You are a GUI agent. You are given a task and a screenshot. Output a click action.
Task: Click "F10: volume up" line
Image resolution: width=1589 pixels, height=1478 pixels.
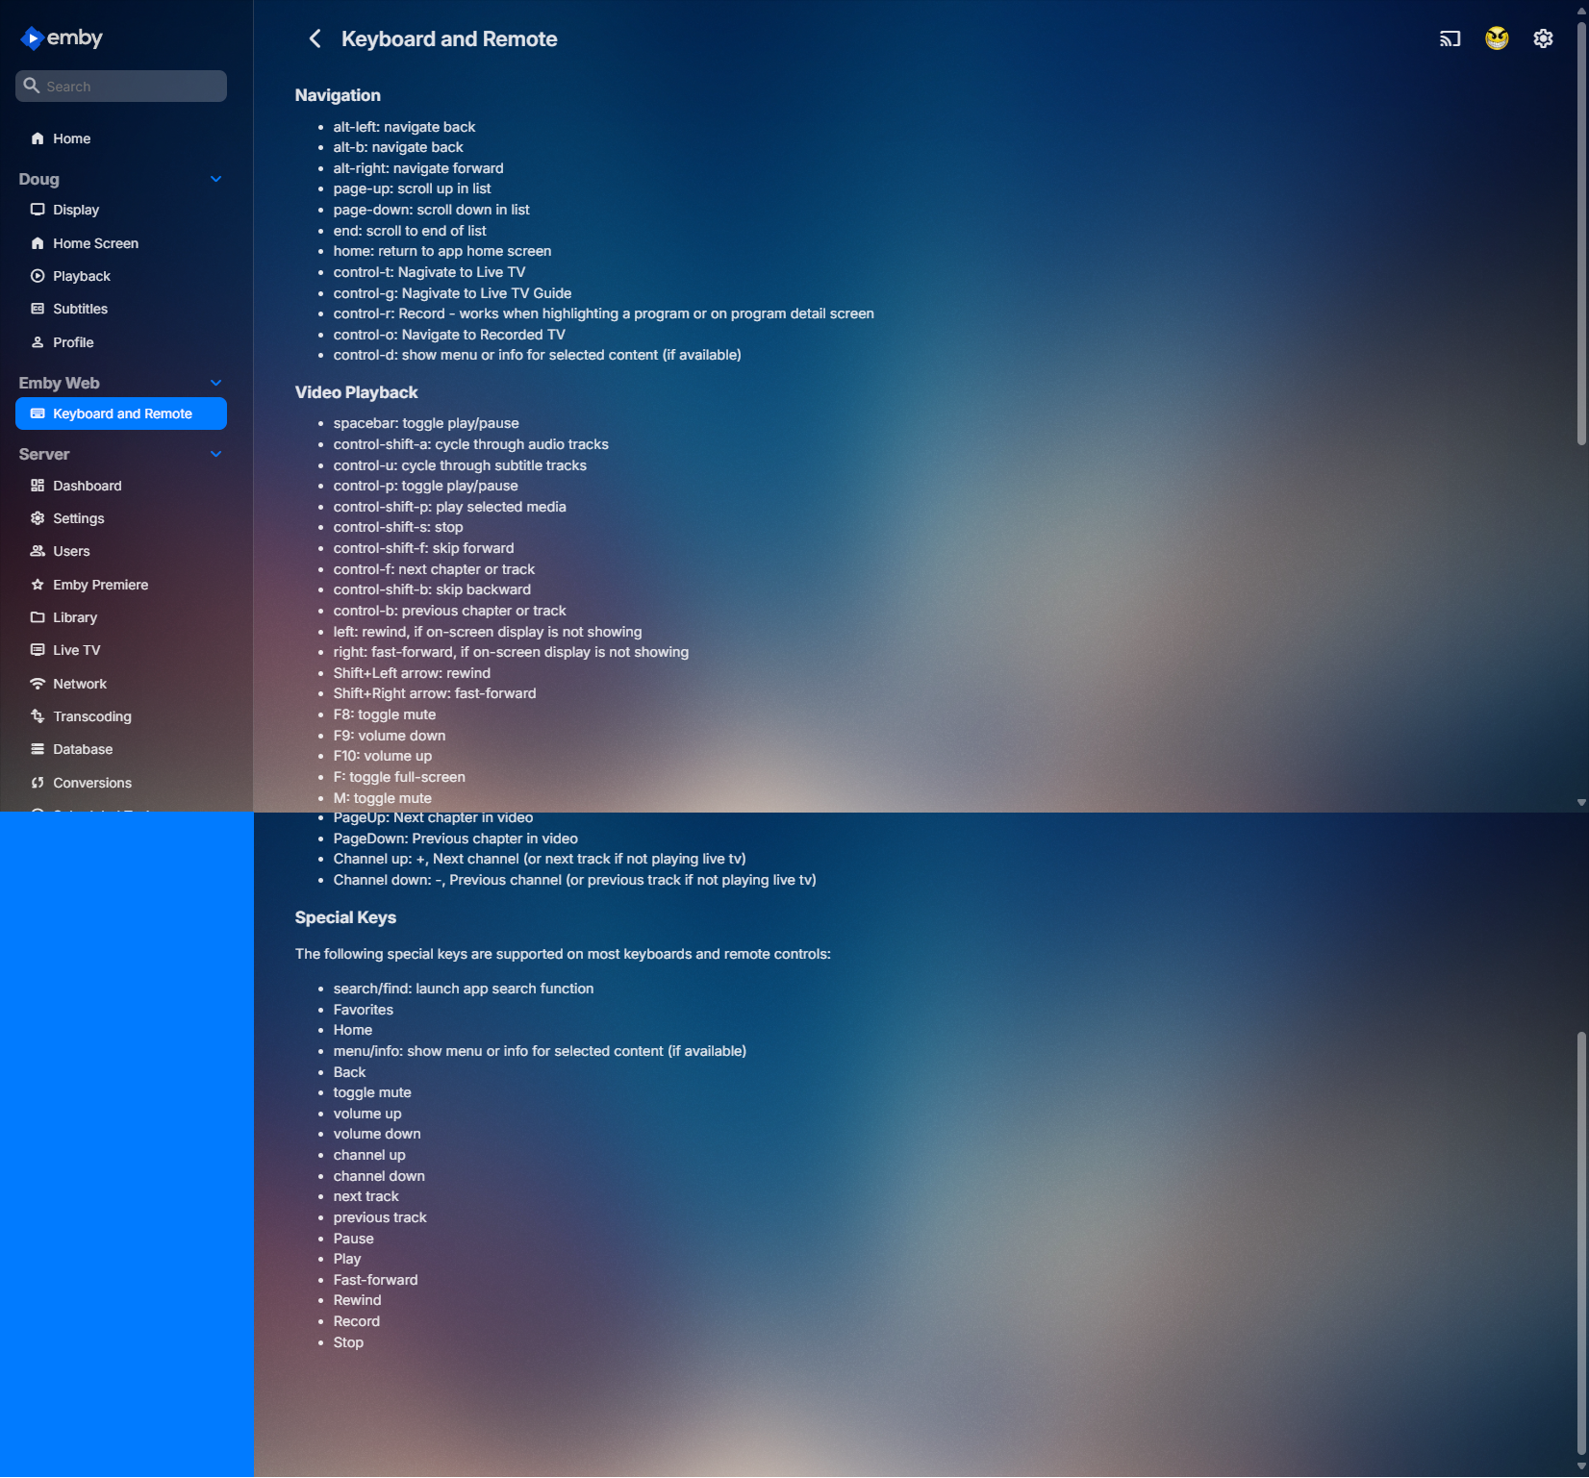pos(383,756)
